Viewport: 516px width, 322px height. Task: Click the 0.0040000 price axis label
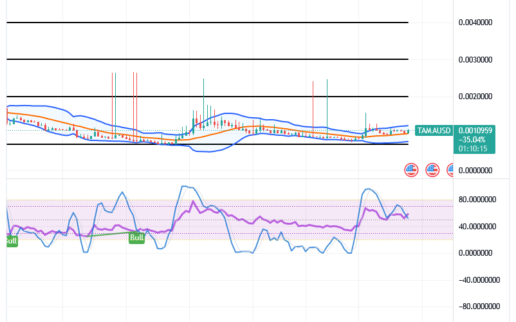475,23
